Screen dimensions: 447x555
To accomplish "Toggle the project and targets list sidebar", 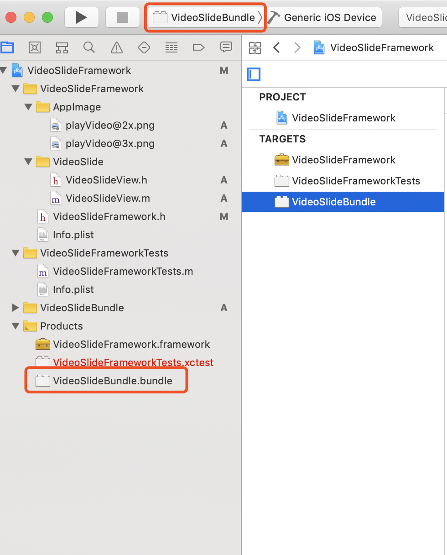I will click(254, 74).
